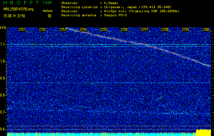Click time marker 2258
Image resolution: width=214 pixels, height=136 pixels.
pos(165,30)
